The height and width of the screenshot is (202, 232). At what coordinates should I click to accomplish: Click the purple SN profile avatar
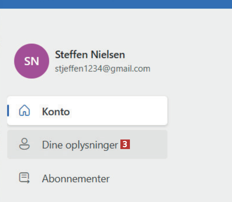[31, 61]
